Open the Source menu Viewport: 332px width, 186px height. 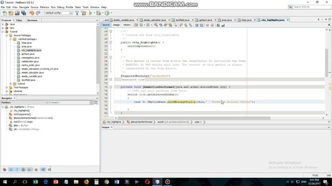(34, 7)
